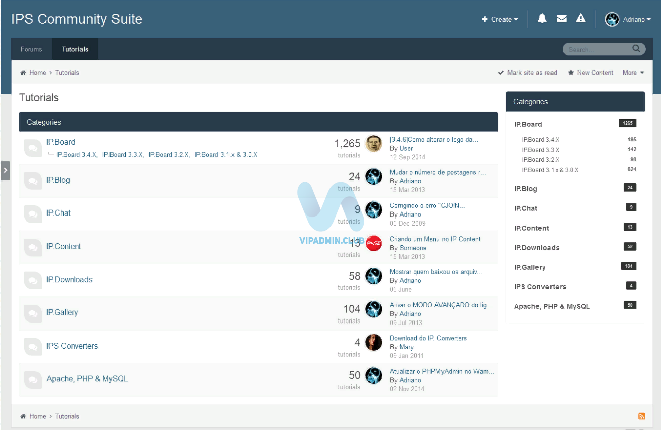Click Mark site as read
This screenshot has width=661, height=430.
point(527,73)
